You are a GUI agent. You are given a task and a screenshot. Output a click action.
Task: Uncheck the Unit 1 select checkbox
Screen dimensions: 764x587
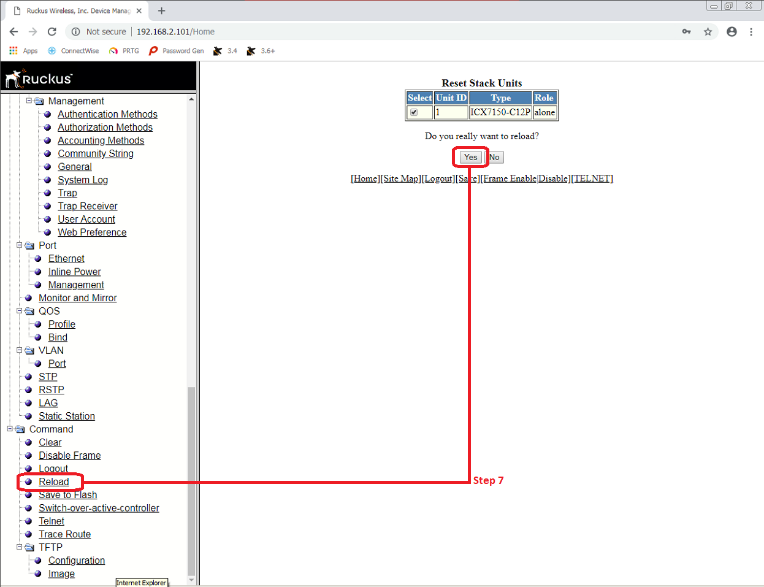pyautogui.click(x=414, y=112)
